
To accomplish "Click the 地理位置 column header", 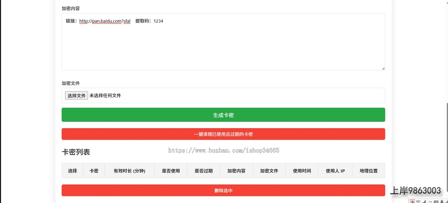I will coord(368,171).
